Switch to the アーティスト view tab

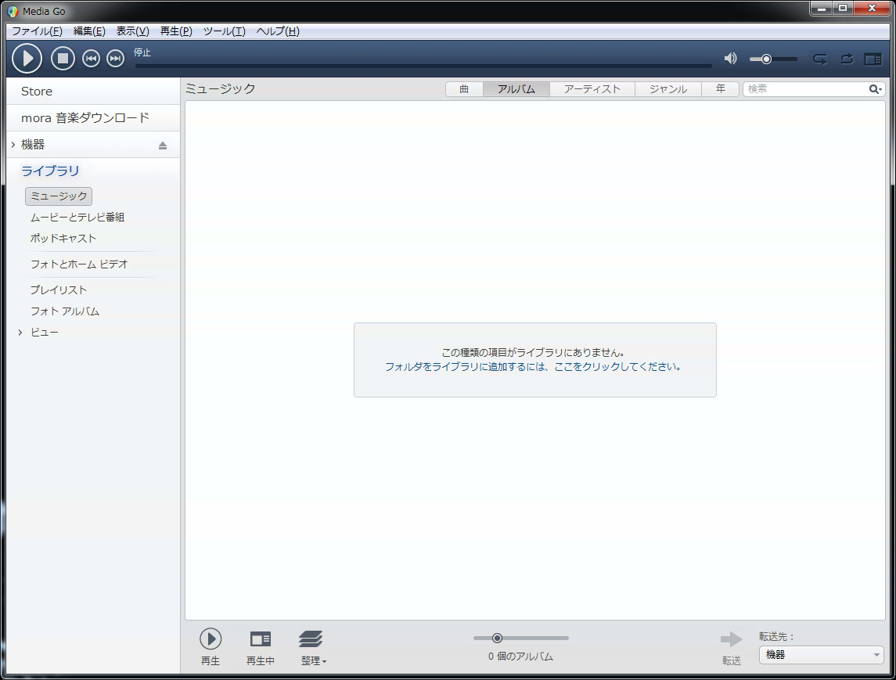point(592,89)
